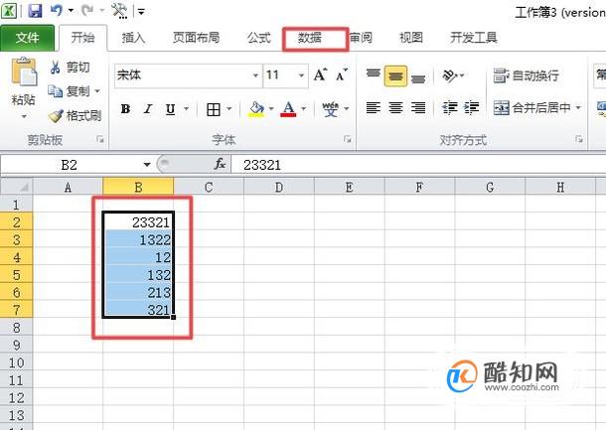Switch to the 公式 Formulas tab
The image size is (606, 430).
tap(259, 38)
